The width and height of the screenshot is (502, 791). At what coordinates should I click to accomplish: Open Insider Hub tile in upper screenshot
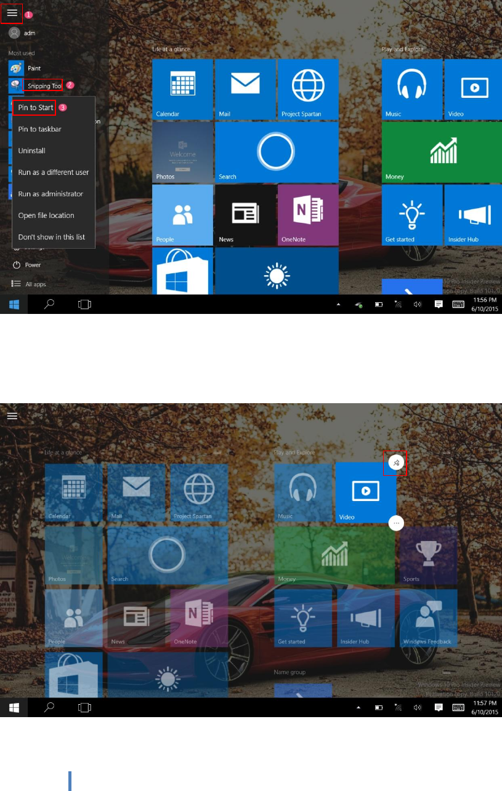[x=473, y=215]
